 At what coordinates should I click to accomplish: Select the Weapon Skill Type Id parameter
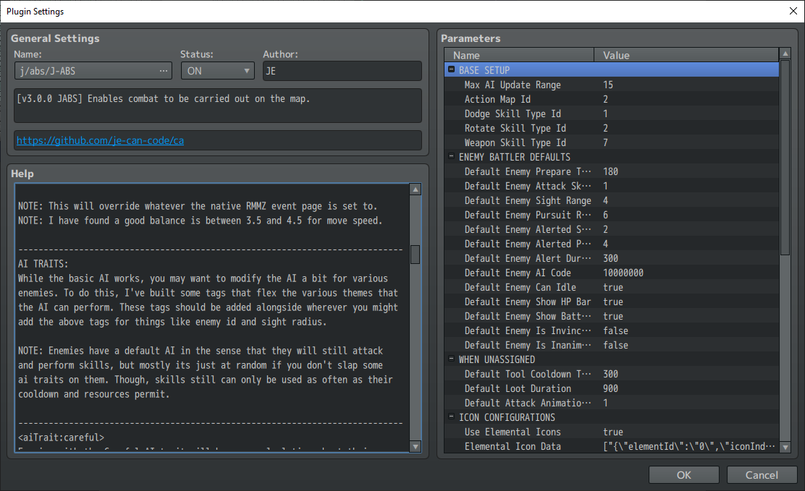612,142
